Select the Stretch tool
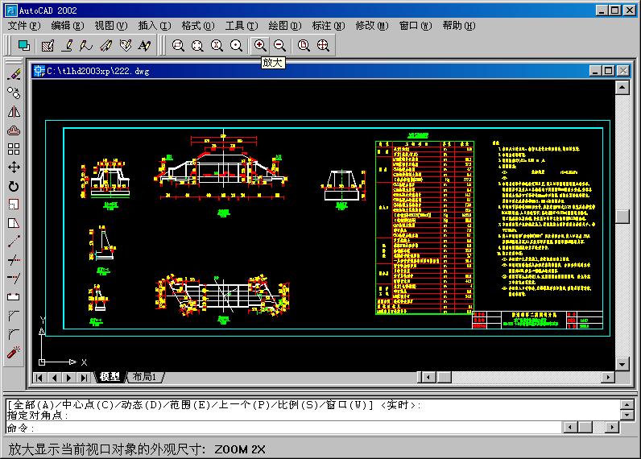 pos(14,223)
